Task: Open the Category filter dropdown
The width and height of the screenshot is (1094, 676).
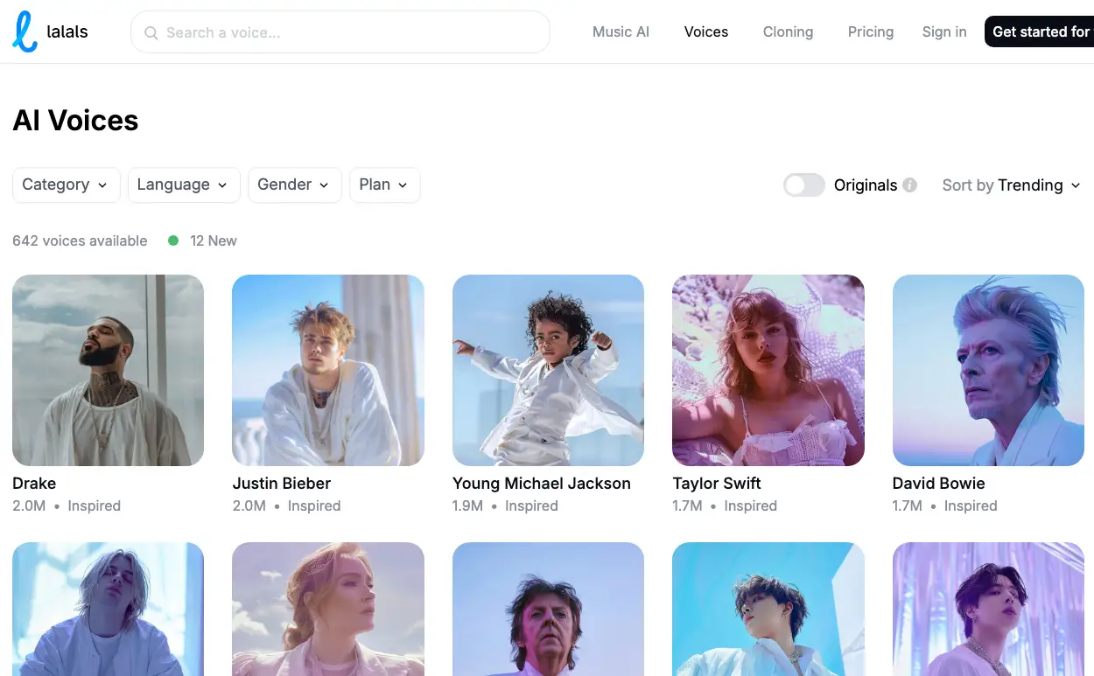Action: click(x=66, y=185)
